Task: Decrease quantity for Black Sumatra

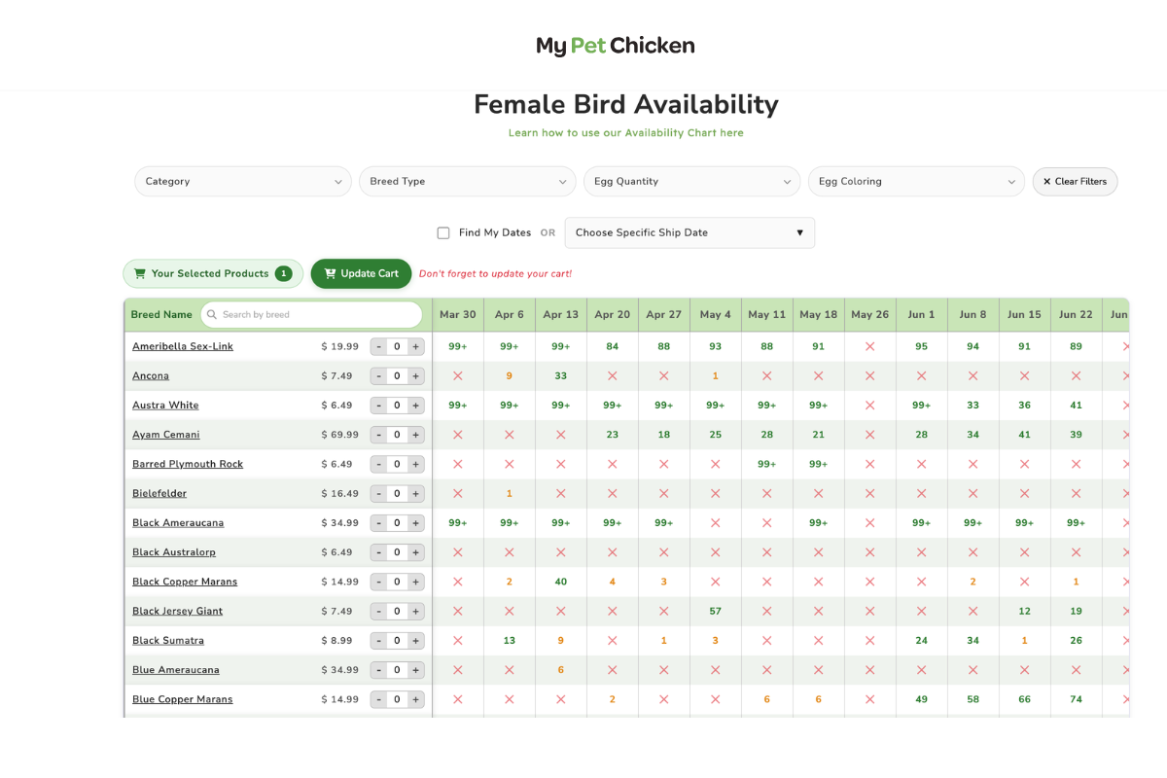Action: click(x=378, y=641)
